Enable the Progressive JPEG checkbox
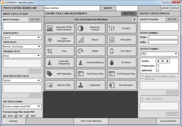This screenshot has height=126, width=182. point(158,66)
